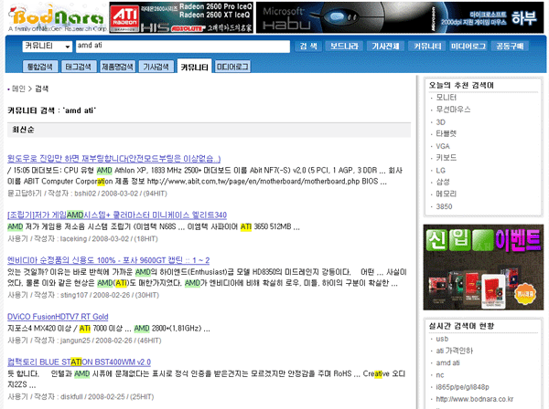Open 커뮤니티 in top navigation menu

[427, 47]
